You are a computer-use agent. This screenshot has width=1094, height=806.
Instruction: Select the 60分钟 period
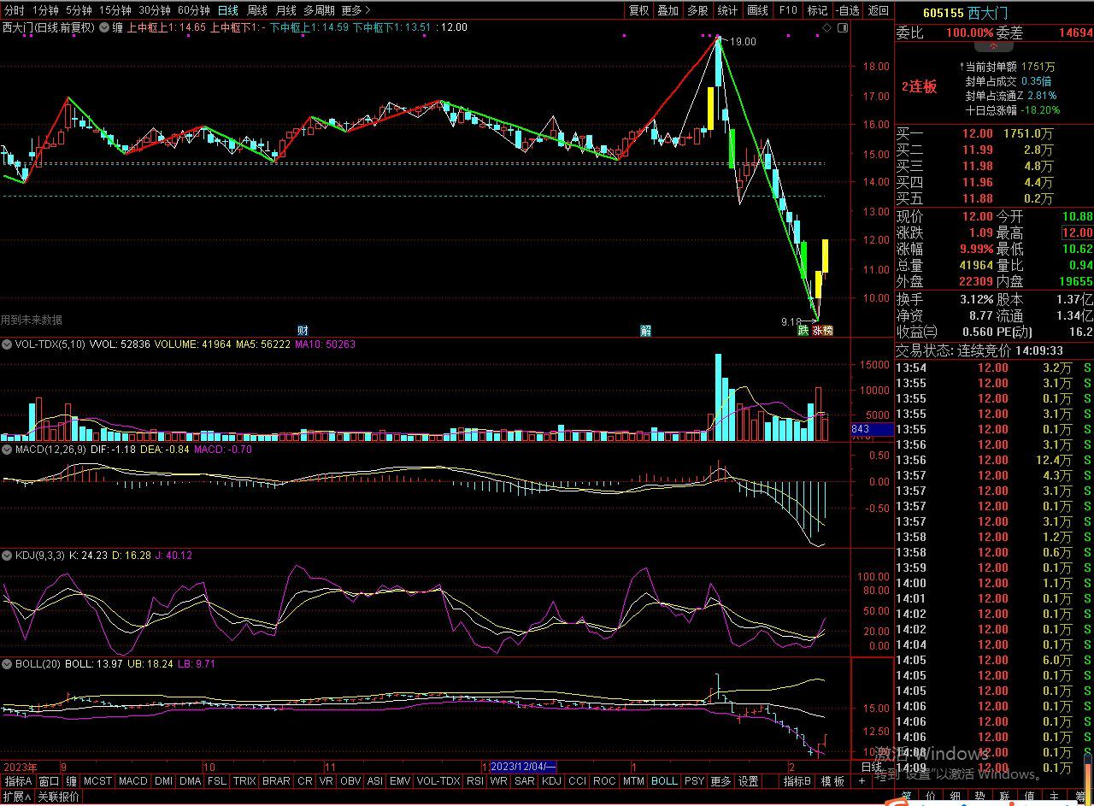click(194, 10)
